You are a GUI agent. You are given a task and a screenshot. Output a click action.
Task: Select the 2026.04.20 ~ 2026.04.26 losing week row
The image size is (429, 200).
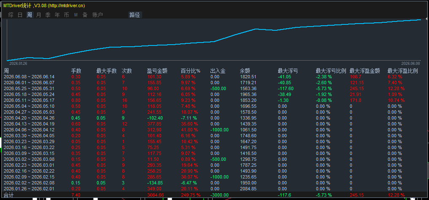click(x=213, y=118)
